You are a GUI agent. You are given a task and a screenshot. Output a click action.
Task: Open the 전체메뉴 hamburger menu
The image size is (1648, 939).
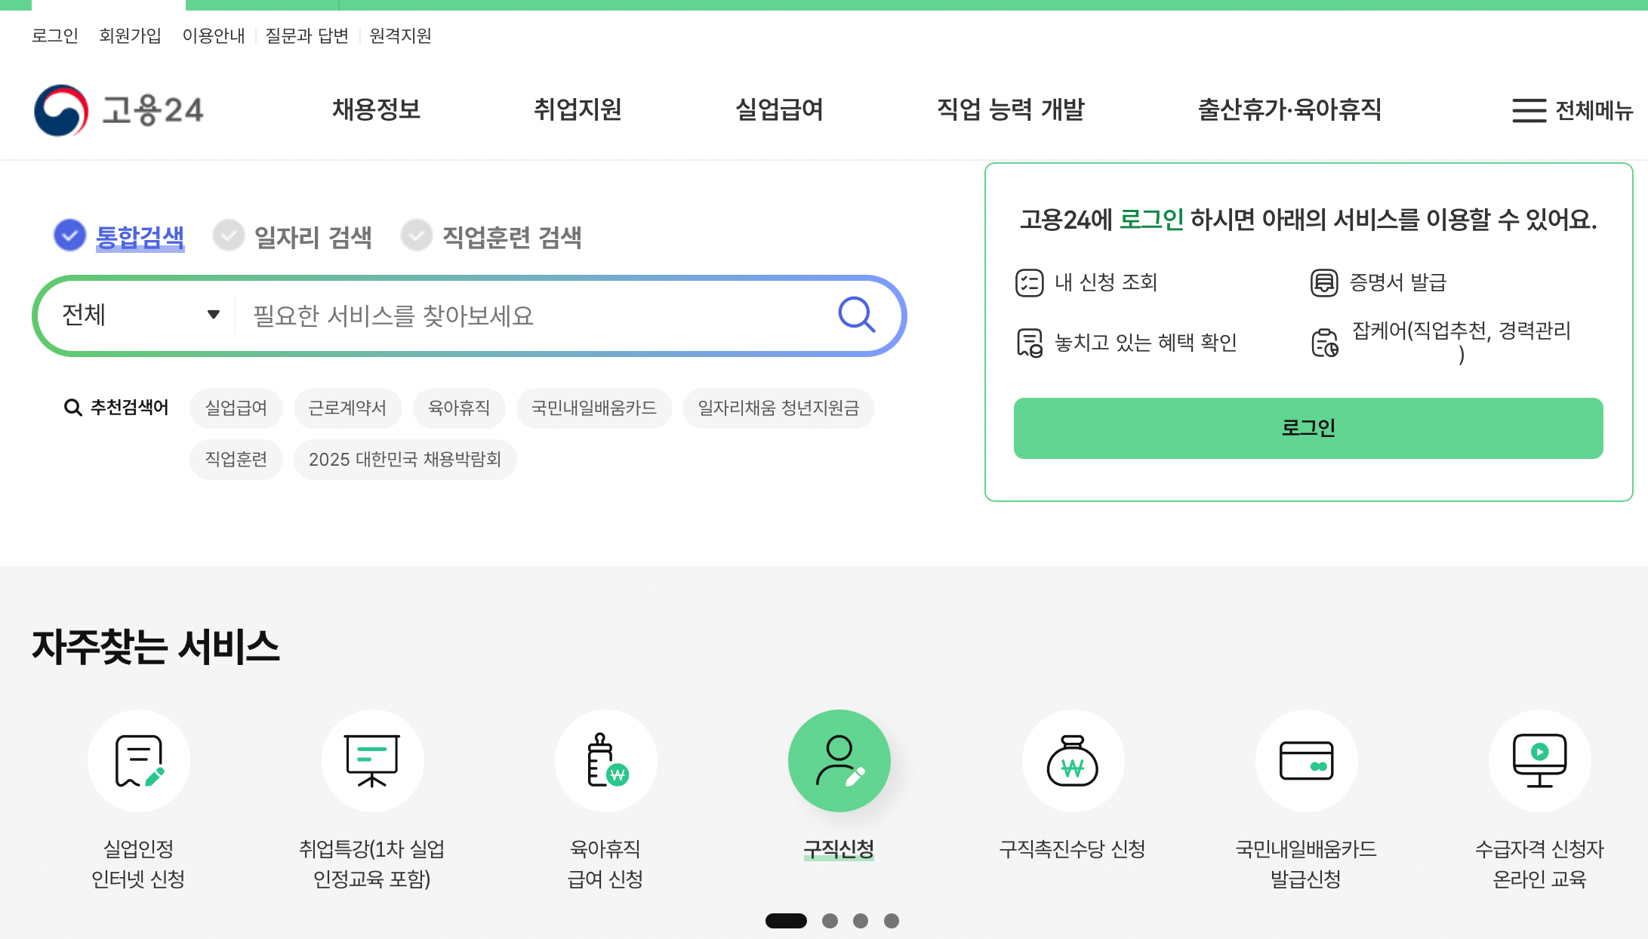point(1527,110)
